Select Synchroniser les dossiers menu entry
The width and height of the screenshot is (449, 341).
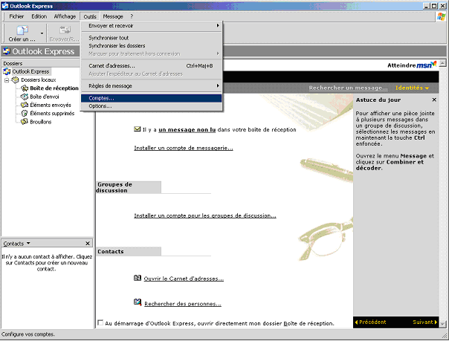click(x=152, y=46)
